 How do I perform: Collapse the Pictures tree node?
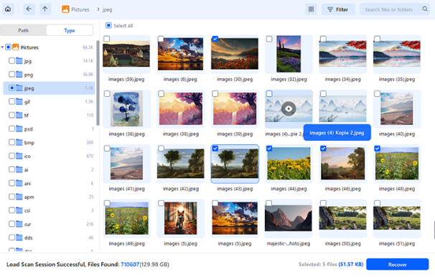2,47
